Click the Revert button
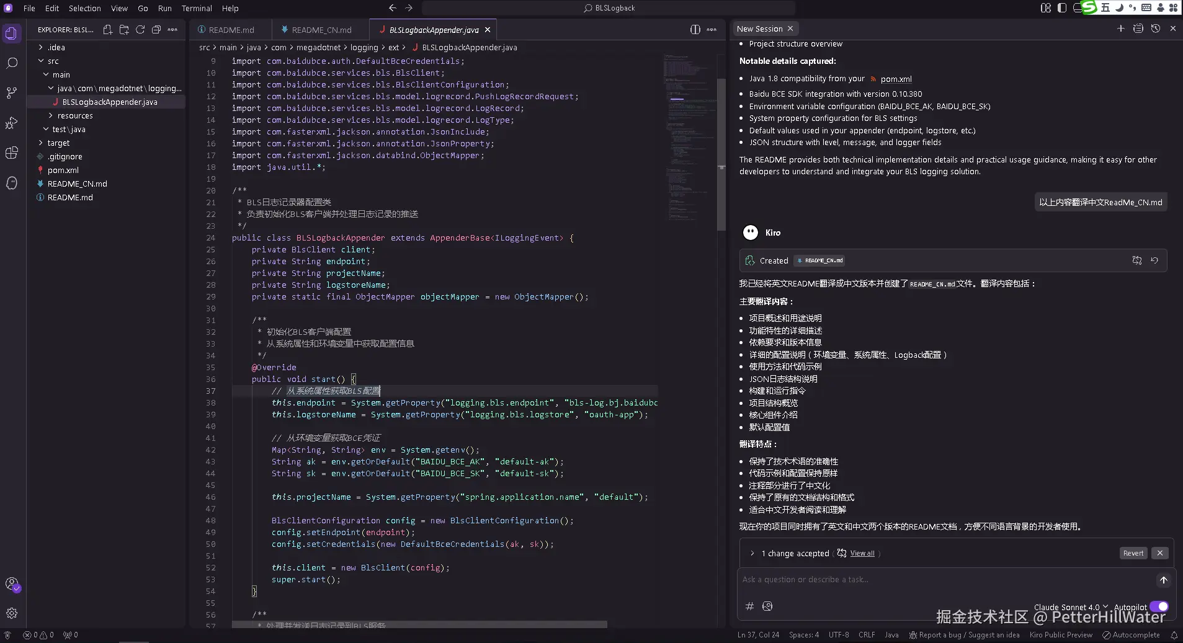 coord(1133,553)
